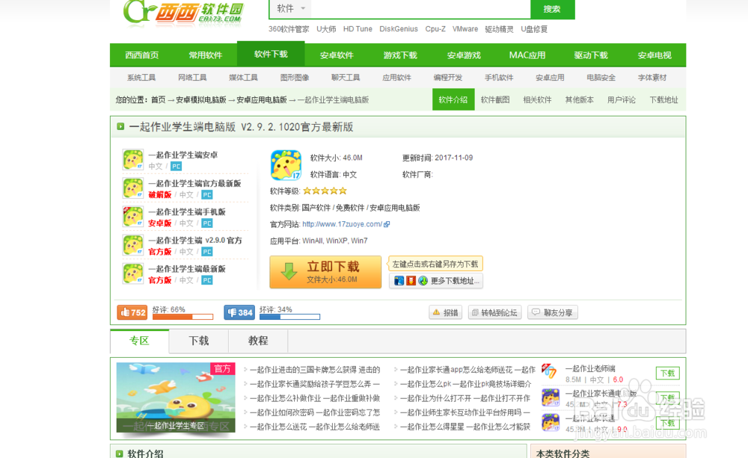Image resolution: width=748 pixels, height=458 pixels.
Task: Click the green marker icon beside 软件介绍 heading
Action: tap(120, 454)
